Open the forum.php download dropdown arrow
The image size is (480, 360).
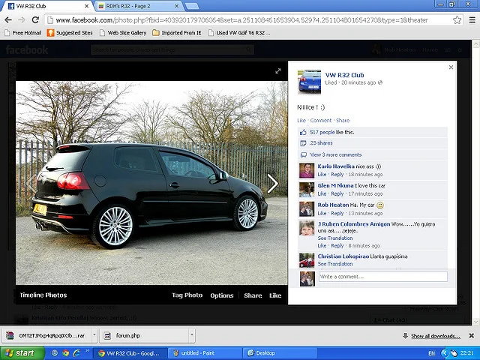[192, 335]
